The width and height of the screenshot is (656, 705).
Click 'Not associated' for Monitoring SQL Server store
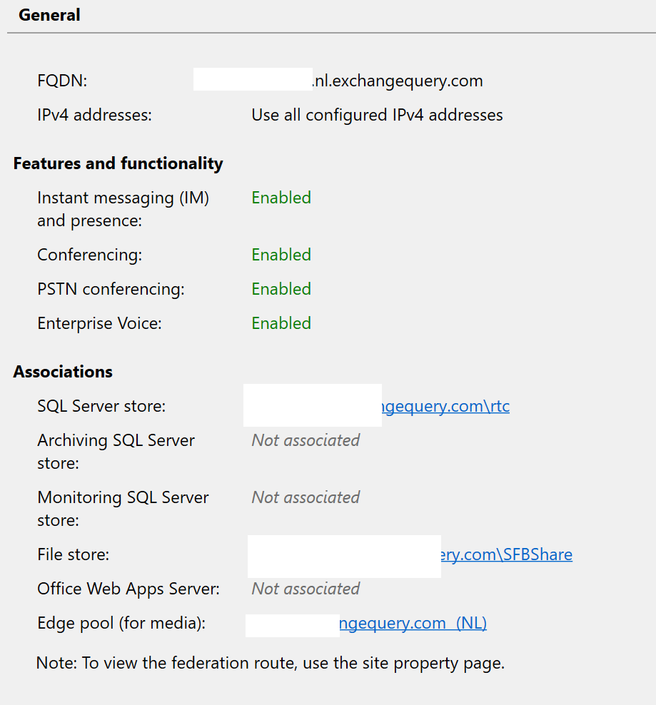(x=306, y=498)
